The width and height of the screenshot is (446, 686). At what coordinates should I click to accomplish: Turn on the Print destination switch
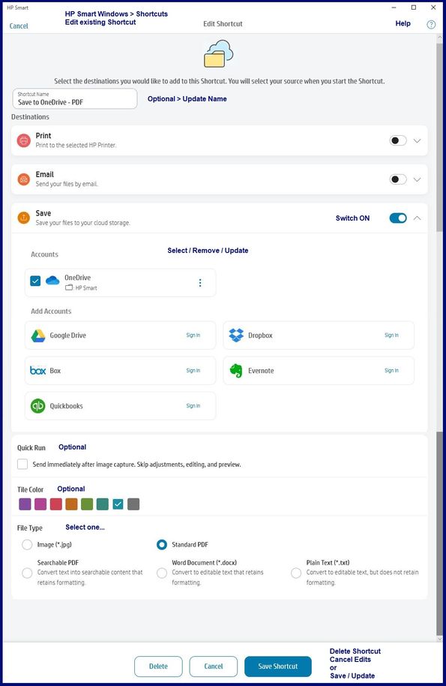click(398, 140)
